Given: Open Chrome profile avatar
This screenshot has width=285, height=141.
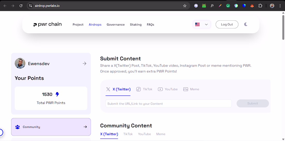Looking at the screenshot, I should pyautogui.click(x=272, y=6).
